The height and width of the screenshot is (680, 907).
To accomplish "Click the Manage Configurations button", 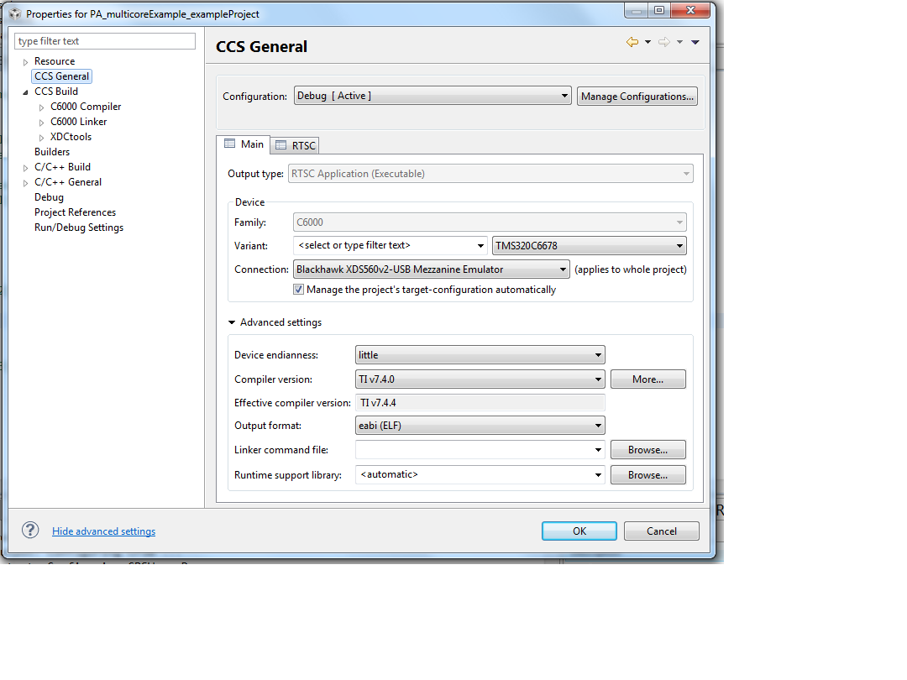I will [637, 96].
